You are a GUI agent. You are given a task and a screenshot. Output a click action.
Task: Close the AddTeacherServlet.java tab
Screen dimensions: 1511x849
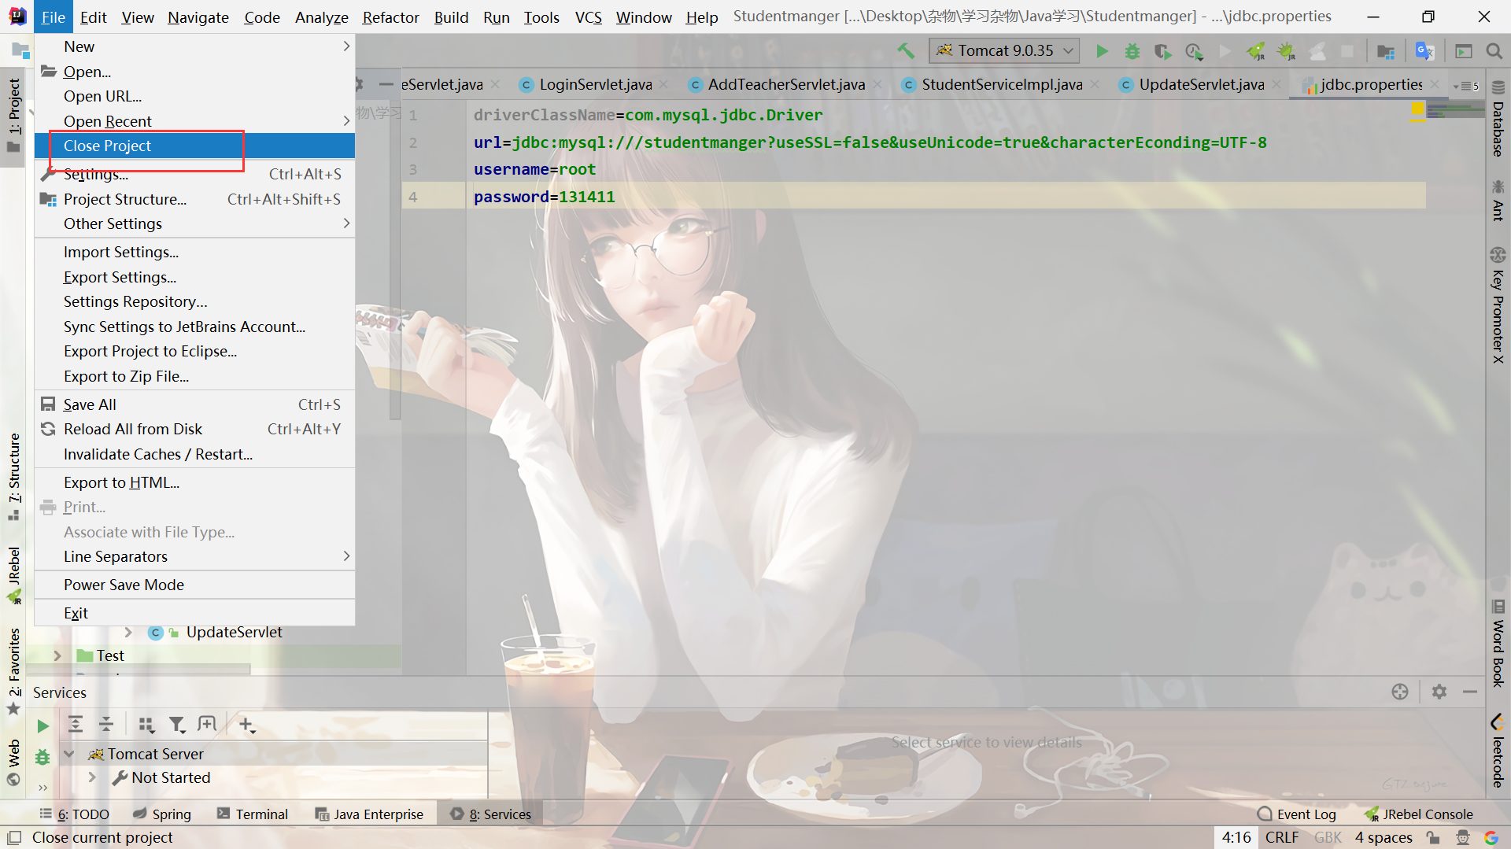[877, 84]
